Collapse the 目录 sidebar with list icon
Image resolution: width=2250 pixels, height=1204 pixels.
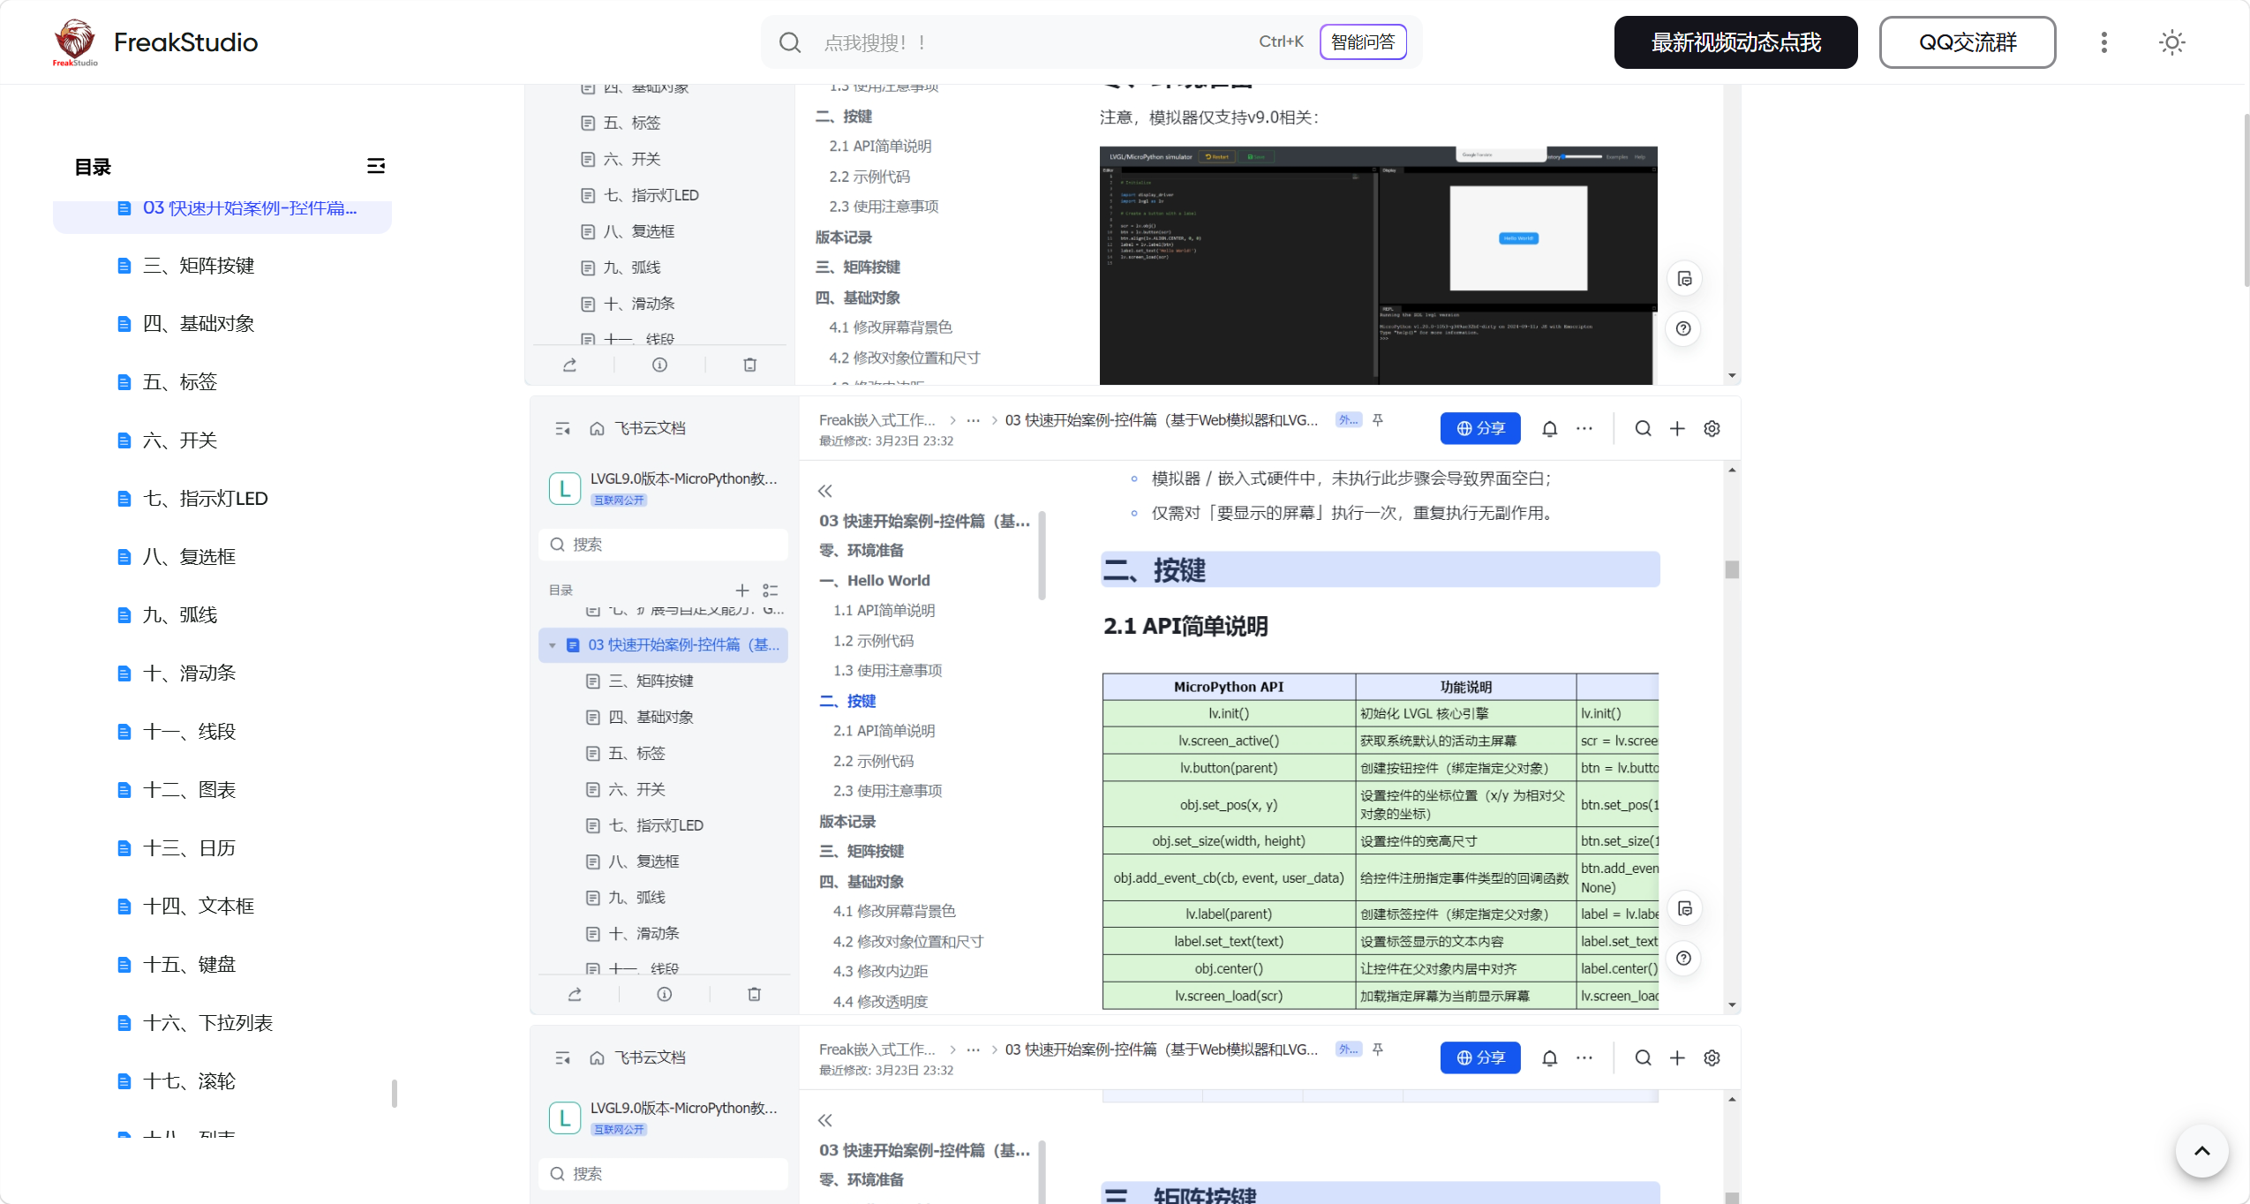pyautogui.click(x=376, y=166)
